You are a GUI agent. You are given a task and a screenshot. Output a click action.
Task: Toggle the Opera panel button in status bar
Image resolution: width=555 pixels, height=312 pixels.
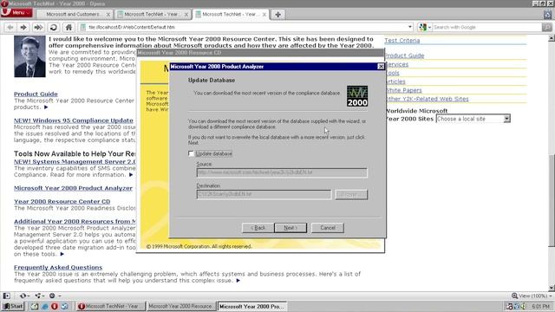tap(6, 296)
